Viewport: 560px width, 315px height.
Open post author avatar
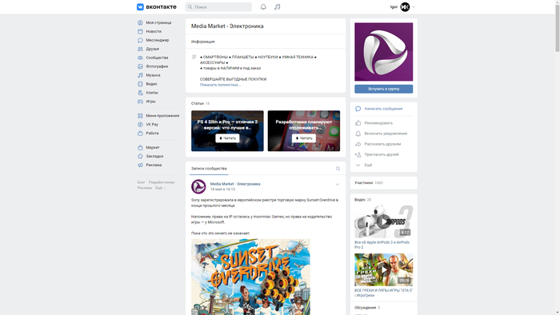point(198,186)
